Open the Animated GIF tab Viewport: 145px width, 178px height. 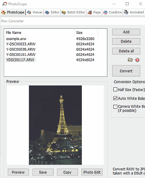(134, 12)
